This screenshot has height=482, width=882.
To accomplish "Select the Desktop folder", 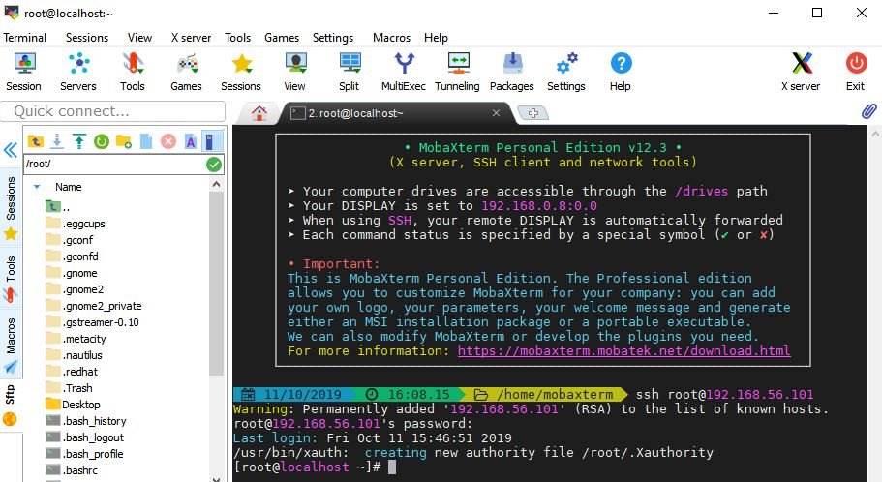I will (74, 405).
